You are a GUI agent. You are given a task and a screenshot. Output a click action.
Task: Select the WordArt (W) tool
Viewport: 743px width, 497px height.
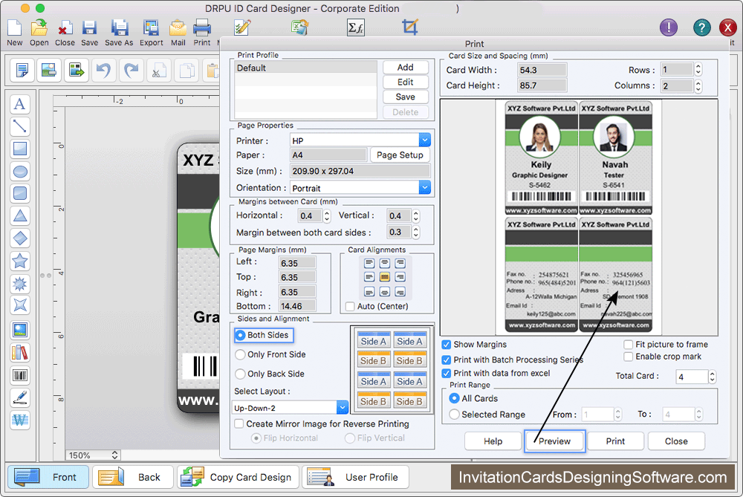20,420
